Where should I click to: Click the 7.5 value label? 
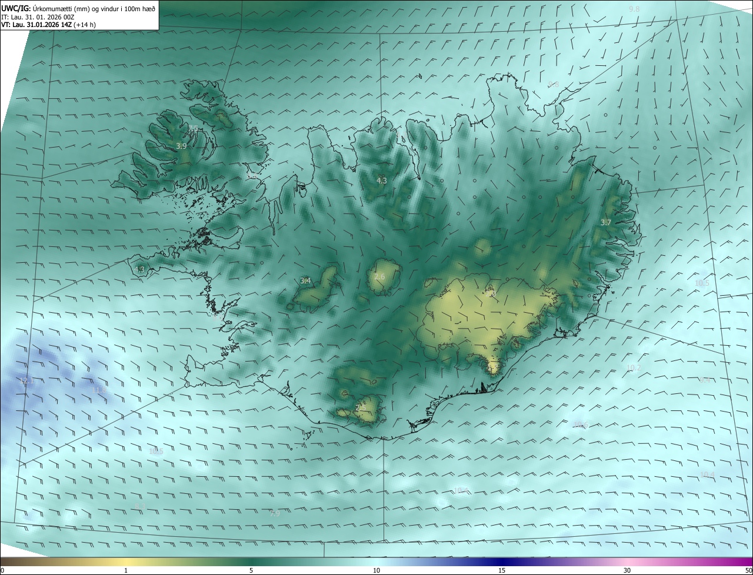pyautogui.click(x=193, y=128)
